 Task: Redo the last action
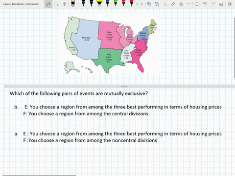coord(213,4)
